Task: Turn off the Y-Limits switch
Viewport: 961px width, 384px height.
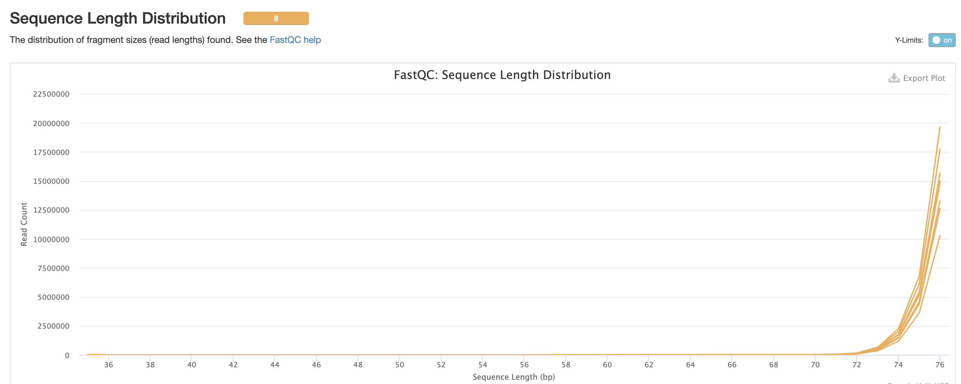Action: (942, 40)
